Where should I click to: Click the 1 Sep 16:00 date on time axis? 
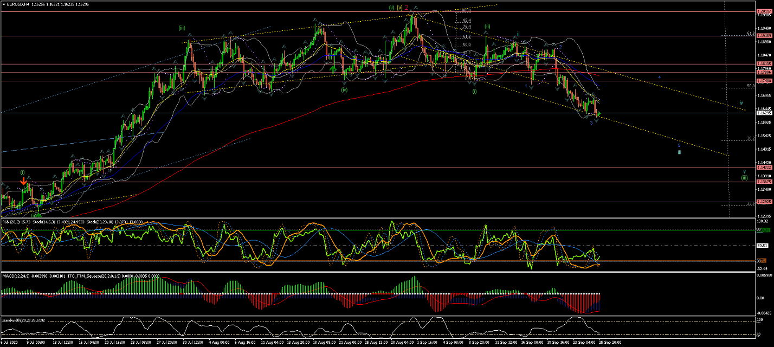coord(429,343)
